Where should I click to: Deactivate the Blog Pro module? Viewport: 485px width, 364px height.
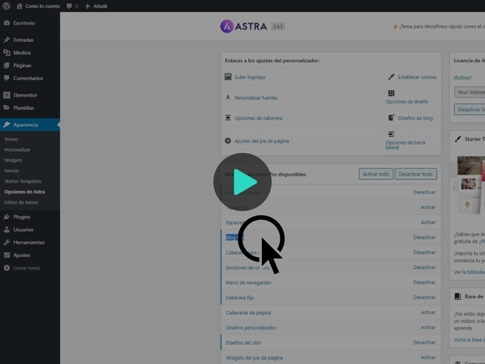click(424, 237)
